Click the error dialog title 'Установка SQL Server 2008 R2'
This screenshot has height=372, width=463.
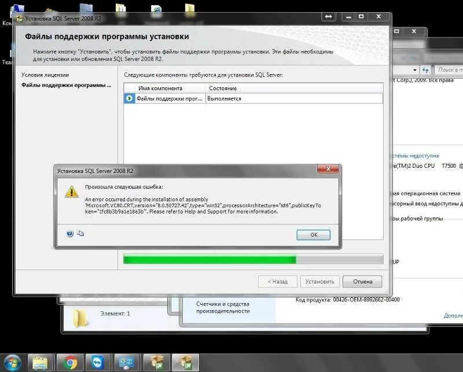[x=95, y=171]
